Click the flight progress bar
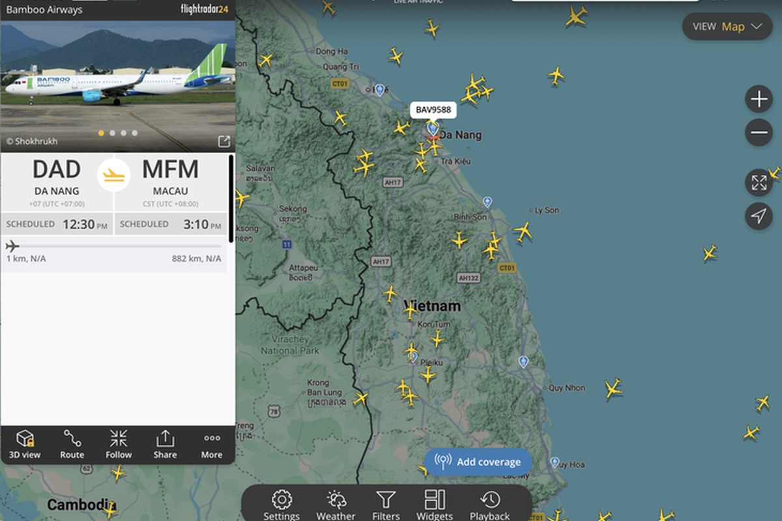The height and width of the screenshot is (521, 782). pyautogui.click(x=114, y=246)
